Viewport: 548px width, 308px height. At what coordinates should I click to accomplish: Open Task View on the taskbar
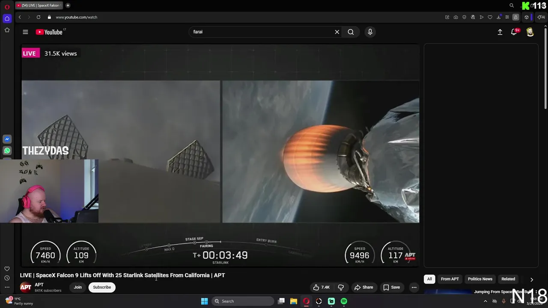click(x=281, y=301)
